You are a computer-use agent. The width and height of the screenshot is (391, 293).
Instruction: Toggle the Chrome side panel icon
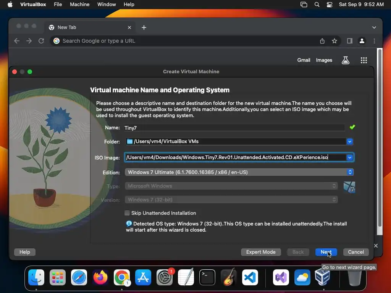(350, 41)
